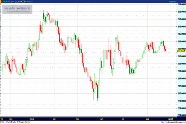The width and height of the screenshot is (186, 124).
Task: Select the 'júl.' month on time axis
Action: coord(123,119)
